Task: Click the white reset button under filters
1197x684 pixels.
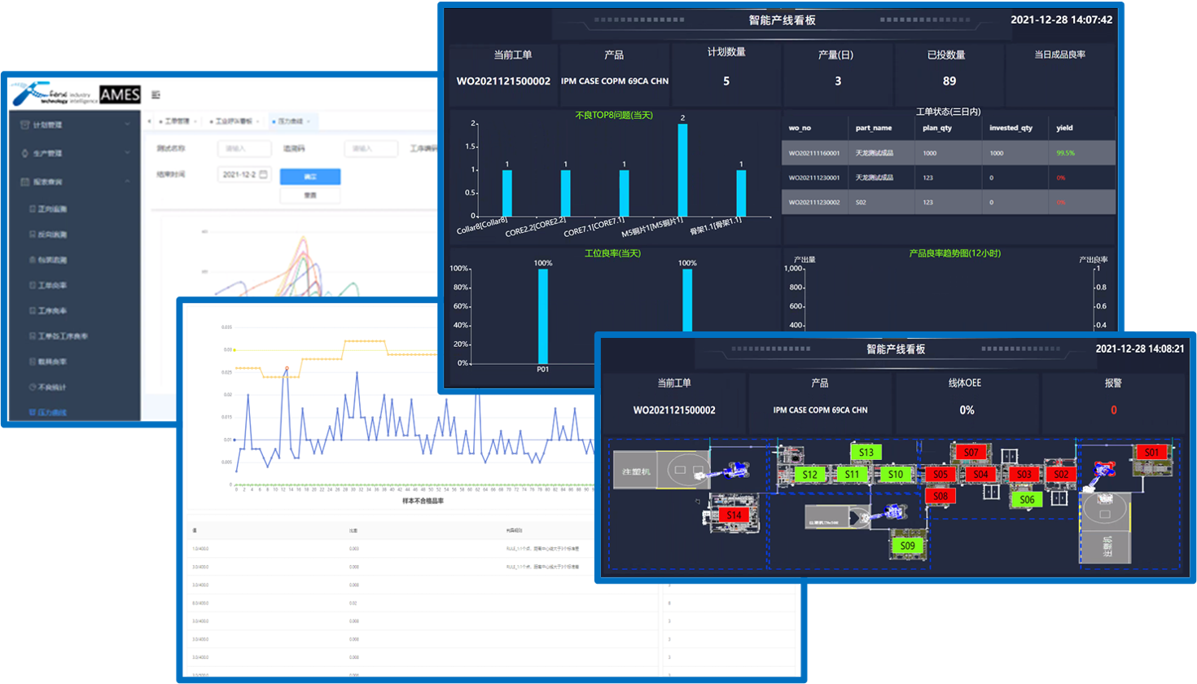Action: click(x=309, y=195)
